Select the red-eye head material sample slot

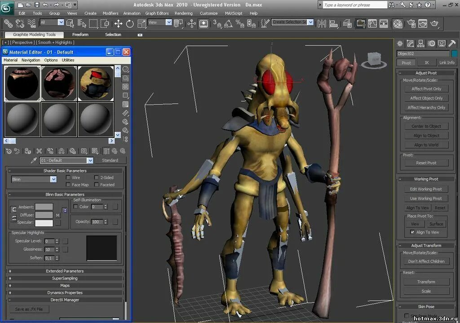point(96,83)
